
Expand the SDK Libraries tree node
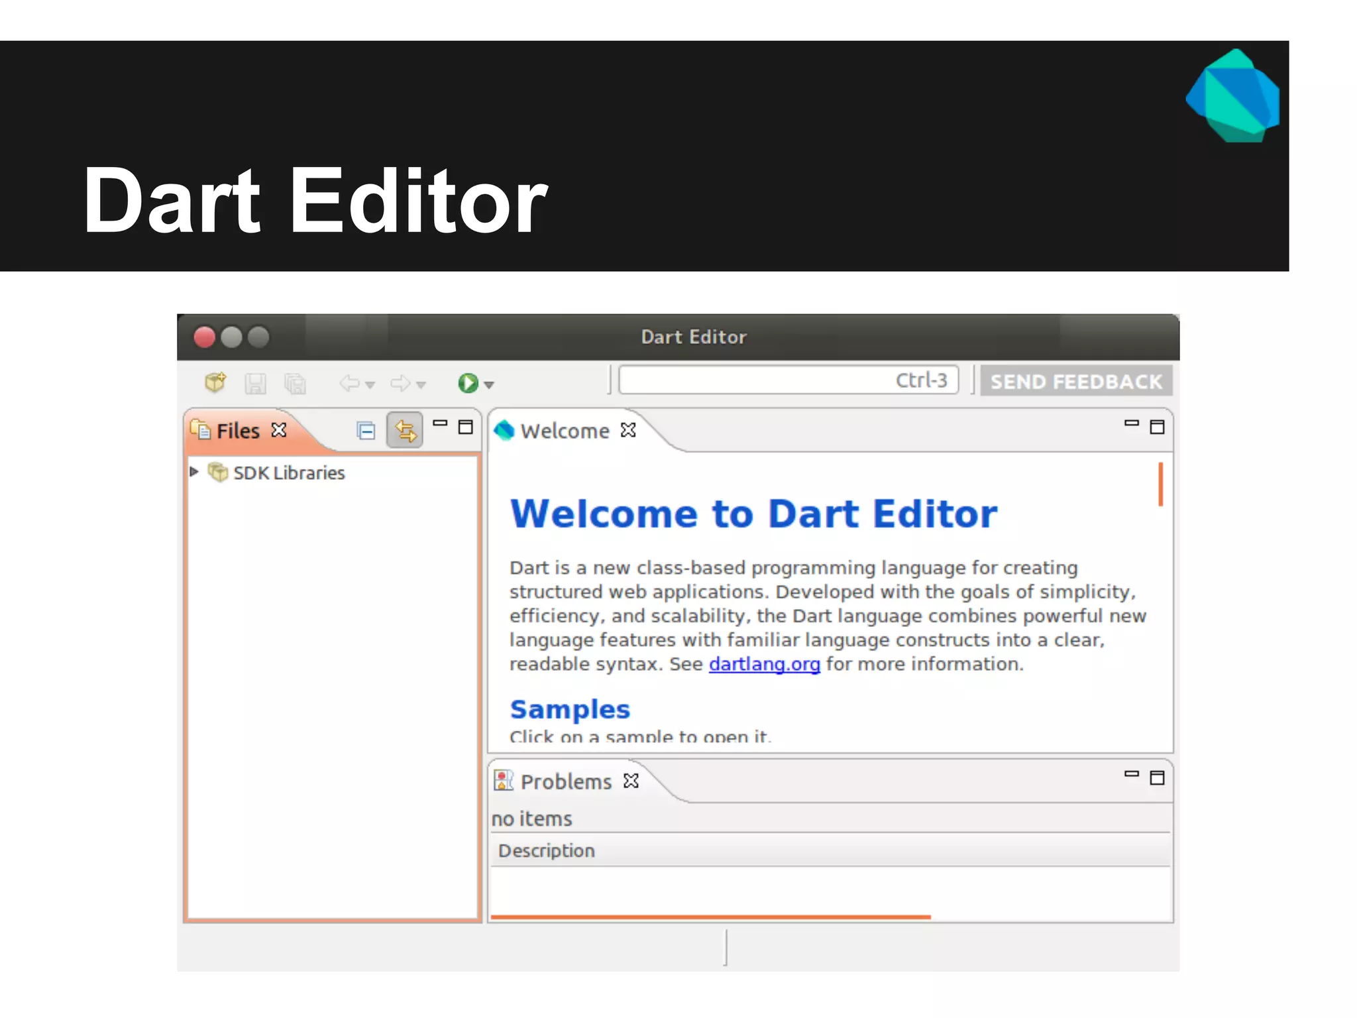point(194,472)
